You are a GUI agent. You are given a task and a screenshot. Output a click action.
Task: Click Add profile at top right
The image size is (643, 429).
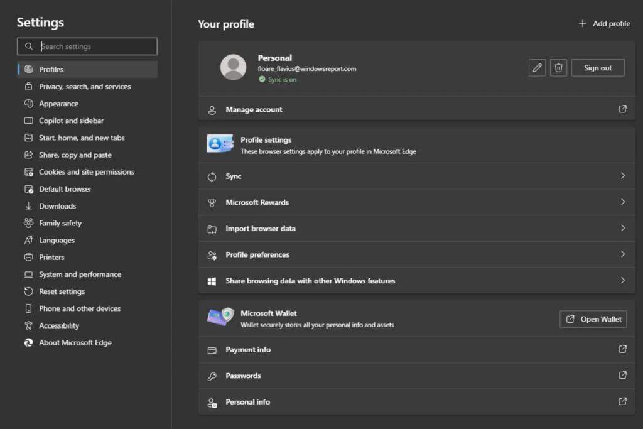click(604, 24)
